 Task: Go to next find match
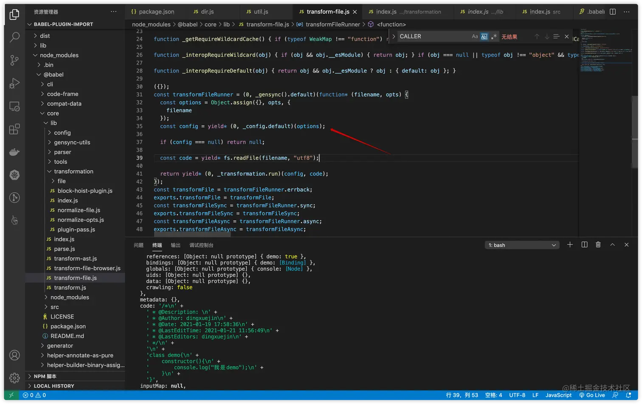[x=547, y=36]
